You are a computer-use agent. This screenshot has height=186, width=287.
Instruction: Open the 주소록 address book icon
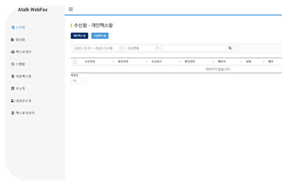click(x=13, y=89)
